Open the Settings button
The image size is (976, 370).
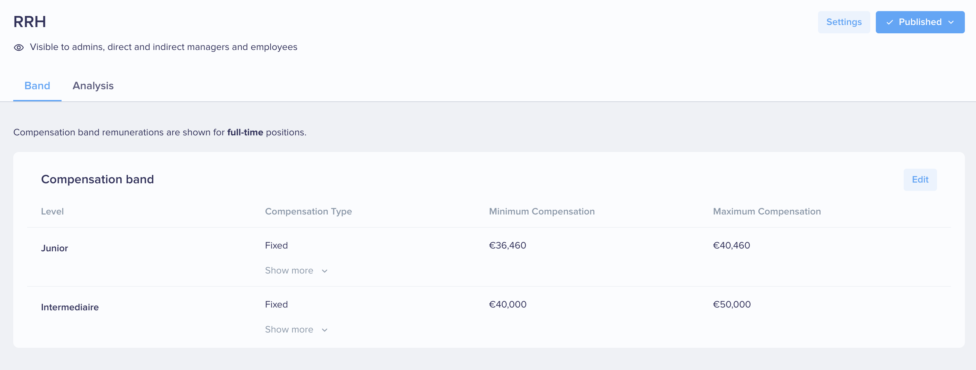pos(844,22)
